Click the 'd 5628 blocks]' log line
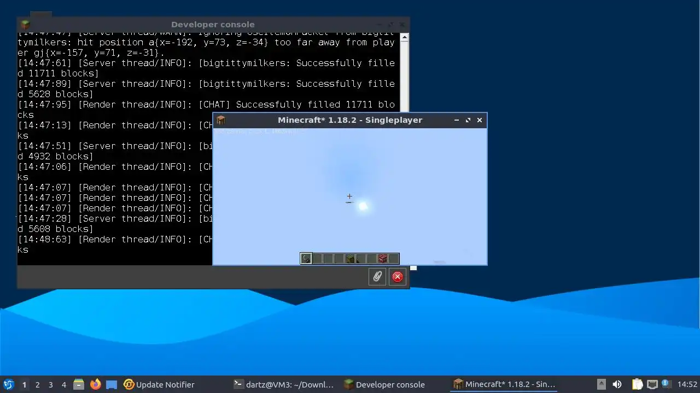The height and width of the screenshot is (393, 700). click(56, 94)
